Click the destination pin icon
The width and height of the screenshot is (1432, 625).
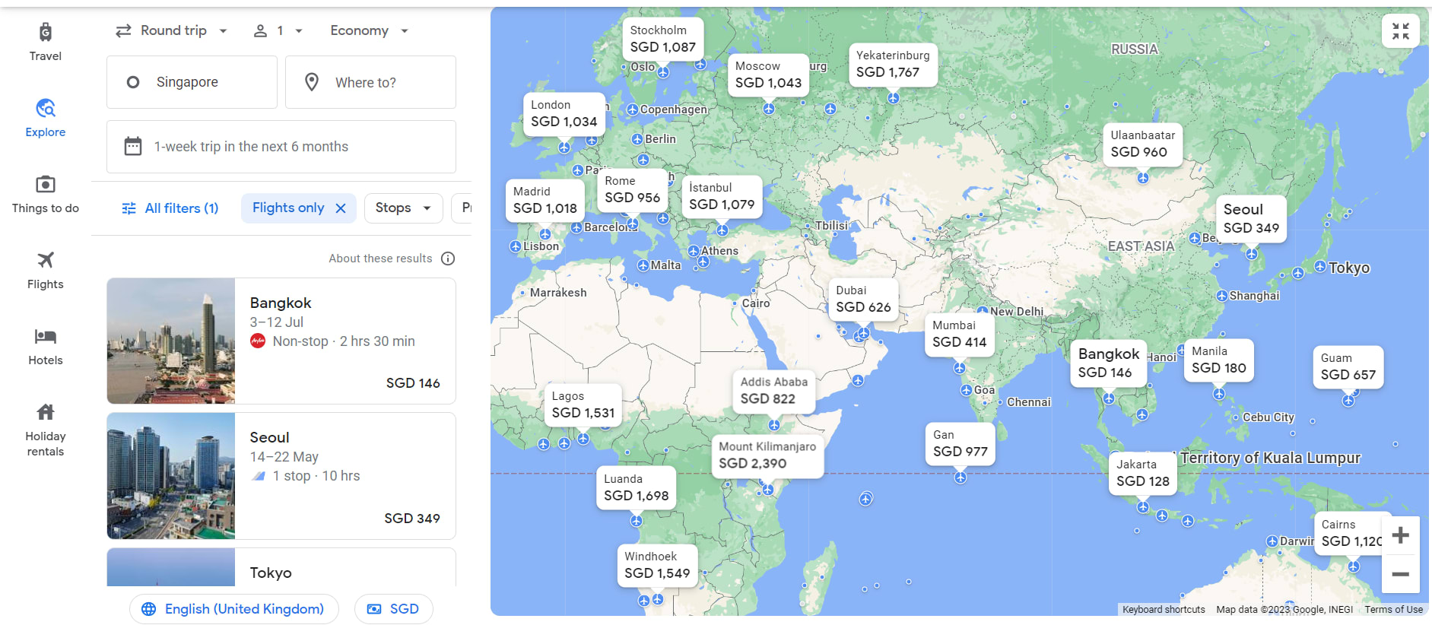coord(312,82)
